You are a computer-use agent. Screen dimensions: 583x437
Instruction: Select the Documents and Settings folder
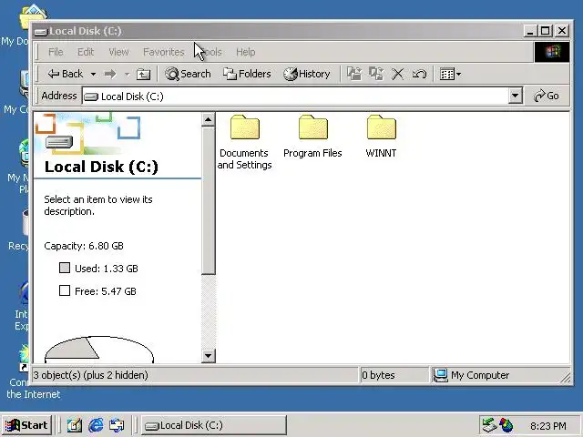tap(244, 142)
